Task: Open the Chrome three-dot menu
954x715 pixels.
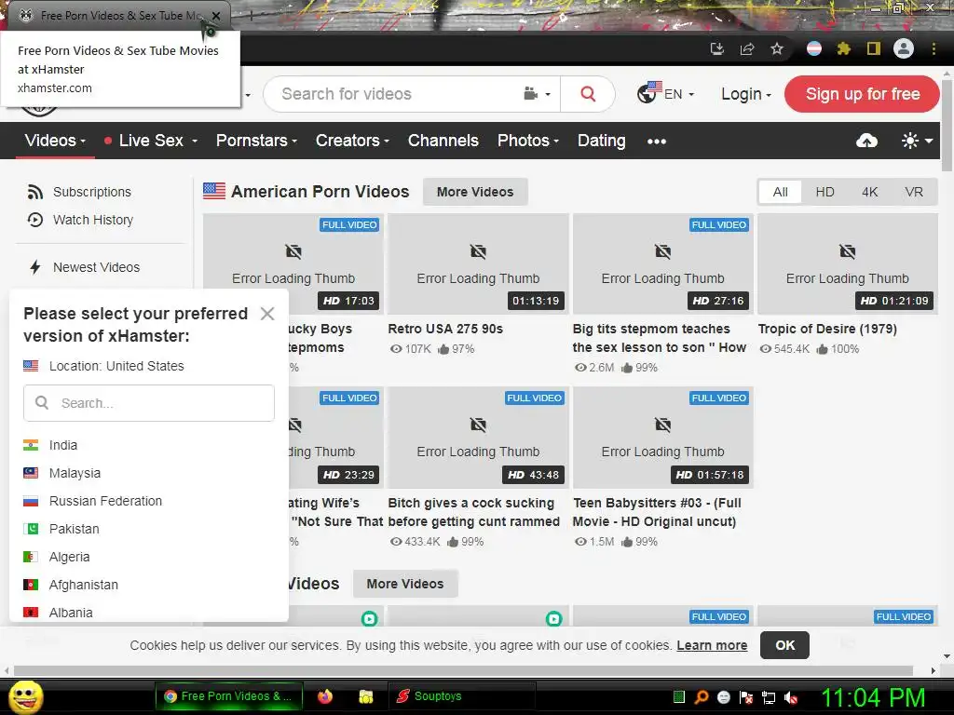Action: click(934, 48)
